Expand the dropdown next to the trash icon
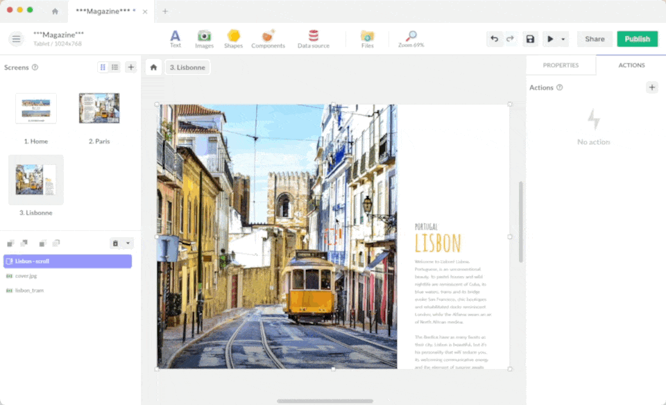 [x=128, y=243]
